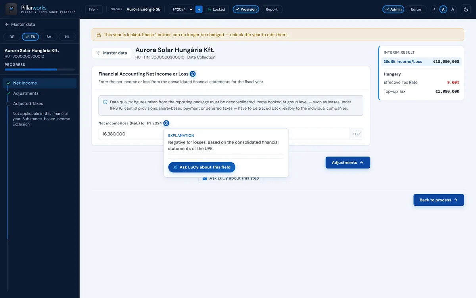Click the sidebar progress bar
This screenshot has height=298, width=476.
click(x=40, y=70)
